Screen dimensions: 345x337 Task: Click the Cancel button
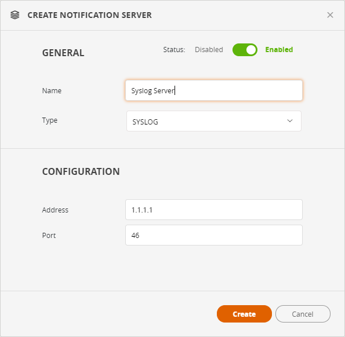click(x=303, y=314)
